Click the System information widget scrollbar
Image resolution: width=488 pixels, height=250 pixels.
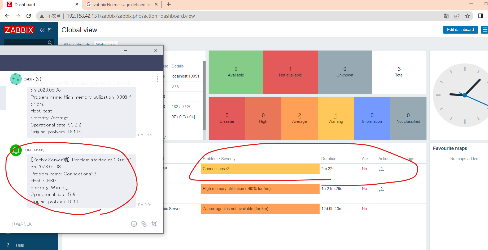coord(204,95)
